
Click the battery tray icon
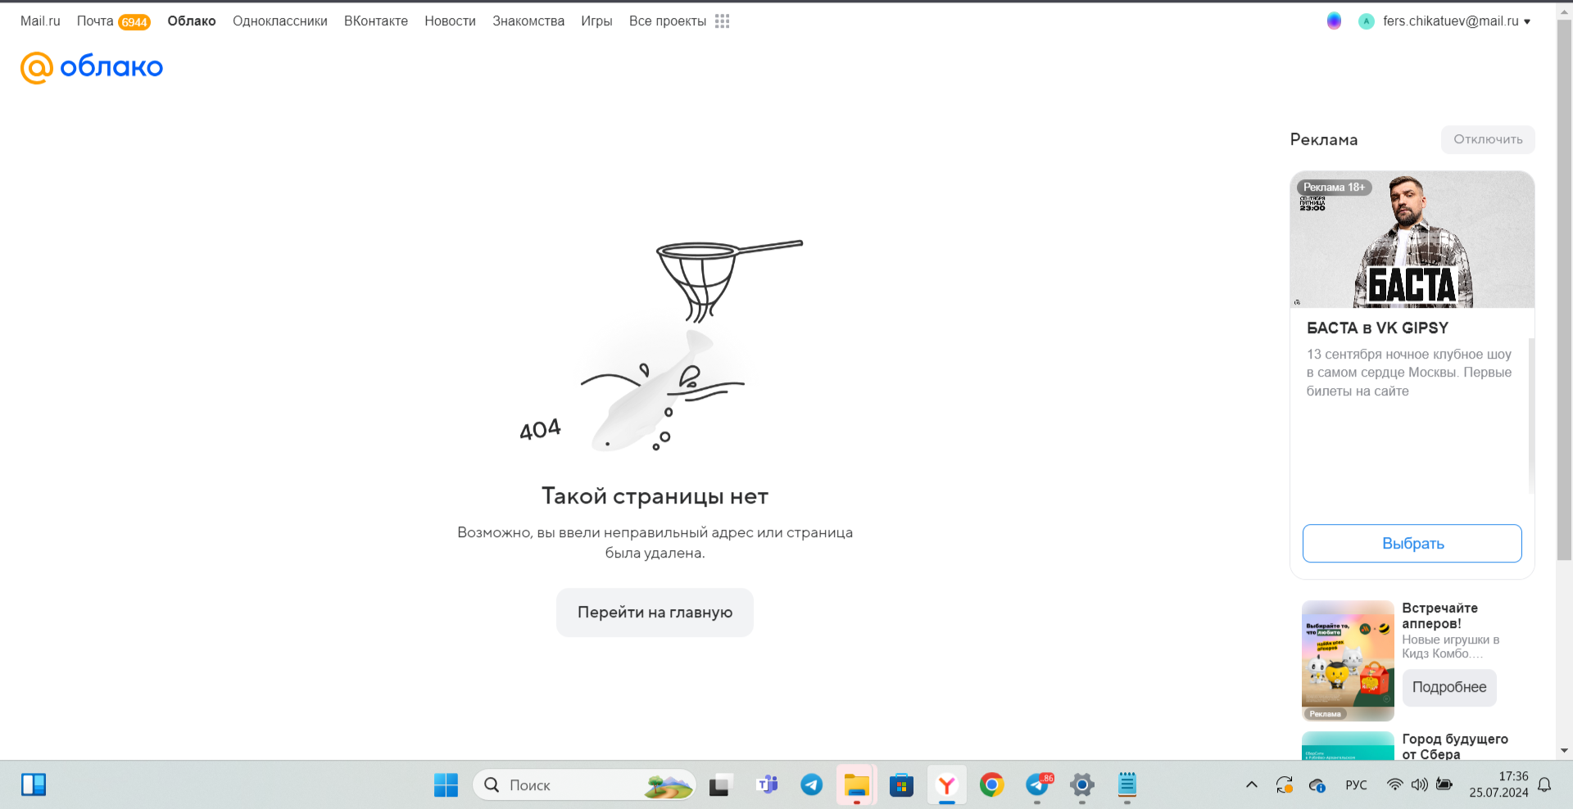pos(1444,785)
